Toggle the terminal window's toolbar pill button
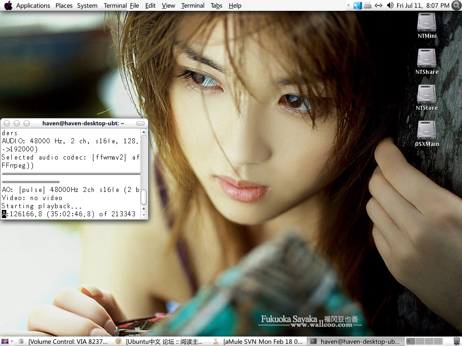 click(x=141, y=123)
